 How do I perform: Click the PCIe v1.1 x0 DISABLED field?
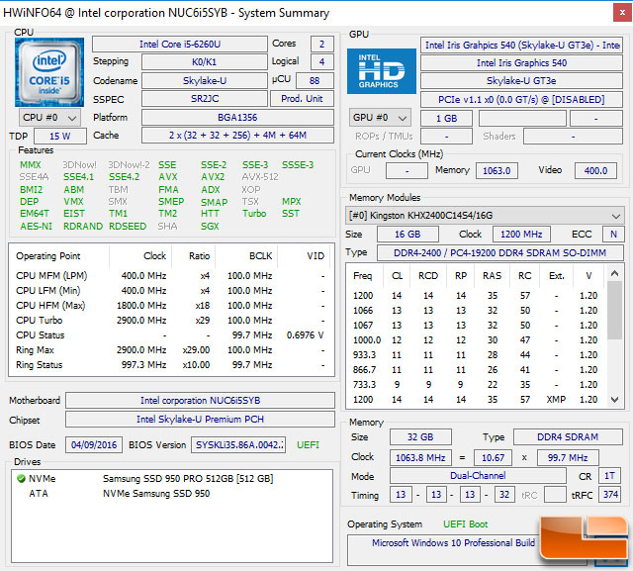(521, 99)
